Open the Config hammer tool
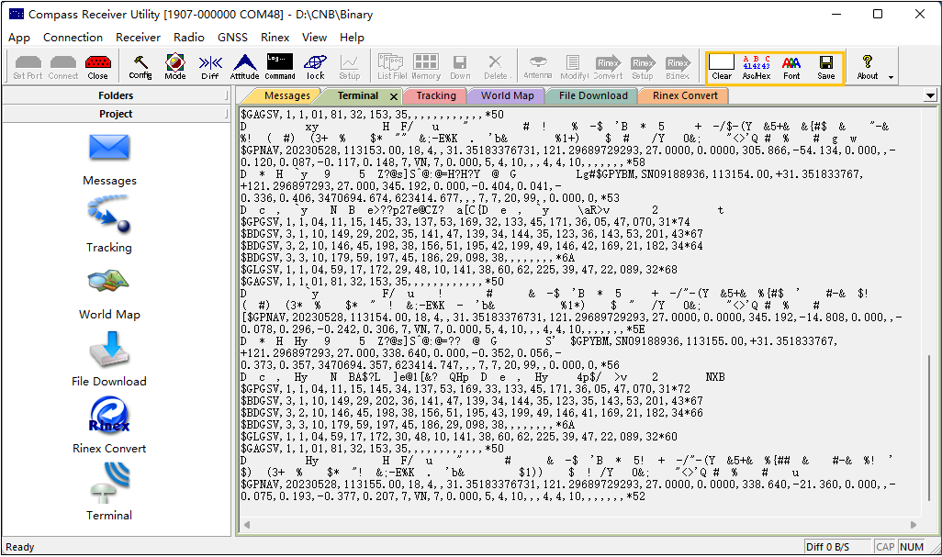 tap(140, 67)
